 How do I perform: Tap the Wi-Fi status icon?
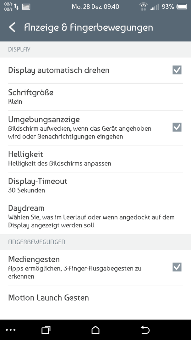coord(144,7)
